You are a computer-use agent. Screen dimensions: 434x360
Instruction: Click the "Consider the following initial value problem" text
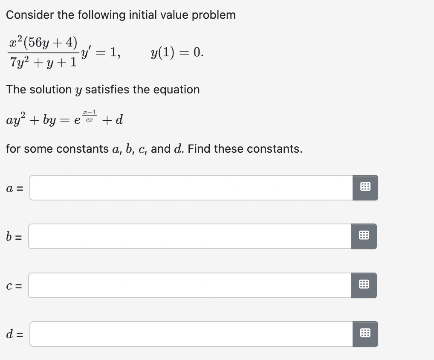point(121,15)
